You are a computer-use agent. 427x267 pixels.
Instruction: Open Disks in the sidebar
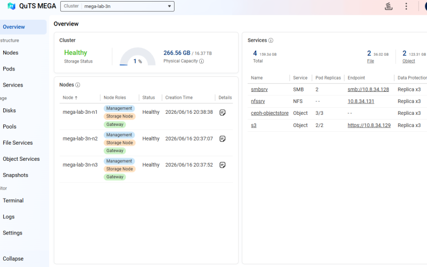(9, 111)
